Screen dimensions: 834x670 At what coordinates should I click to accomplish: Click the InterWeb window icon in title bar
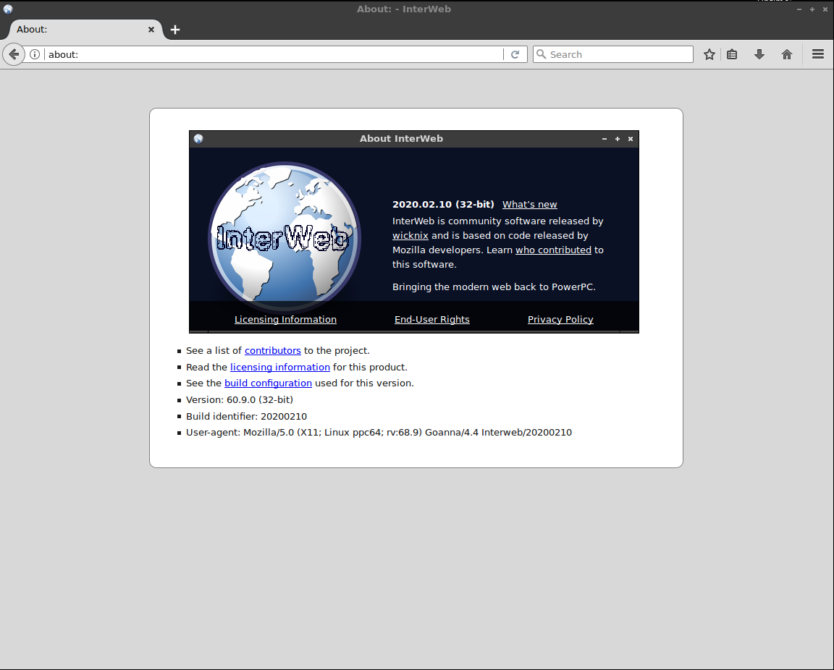click(x=8, y=9)
